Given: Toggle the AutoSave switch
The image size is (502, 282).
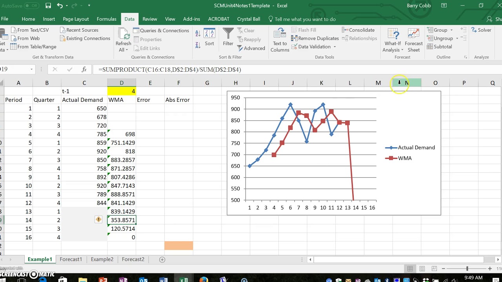Looking at the screenshot, I should tap(31, 5).
